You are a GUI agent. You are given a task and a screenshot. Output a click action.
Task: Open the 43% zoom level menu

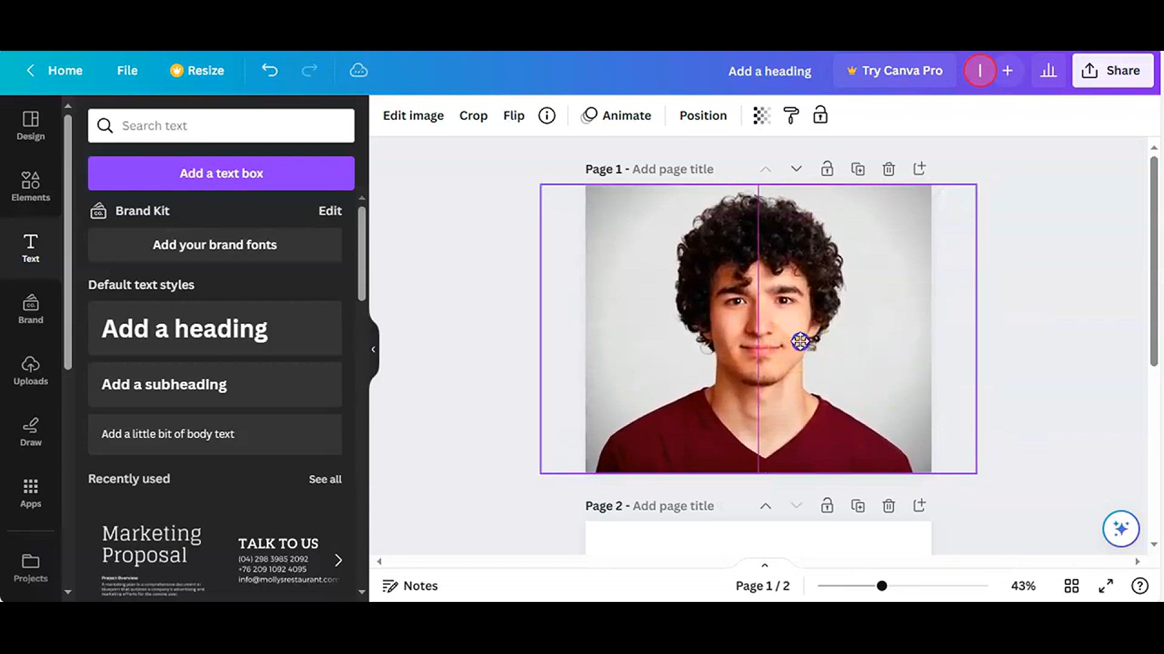(x=1023, y=586)
